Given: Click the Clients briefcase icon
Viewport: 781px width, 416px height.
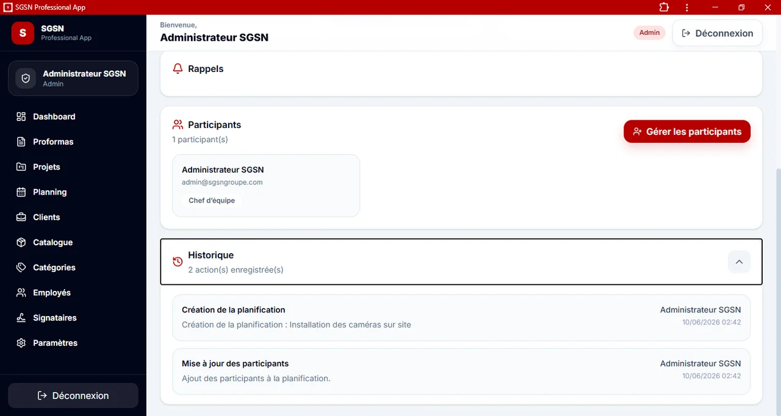Looking at the screenshot, I should pos(21,217).
